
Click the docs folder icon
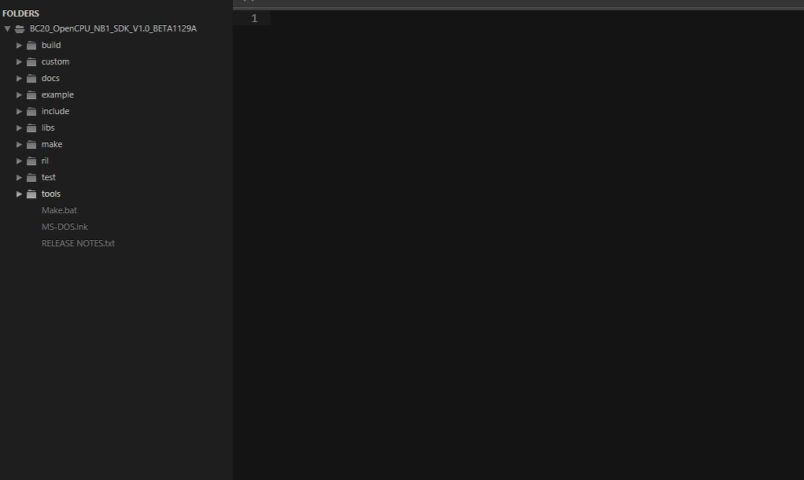click(x=31, y=78)
